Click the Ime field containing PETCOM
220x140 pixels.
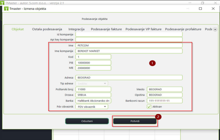pyautogui.click(x=129, y=45)
